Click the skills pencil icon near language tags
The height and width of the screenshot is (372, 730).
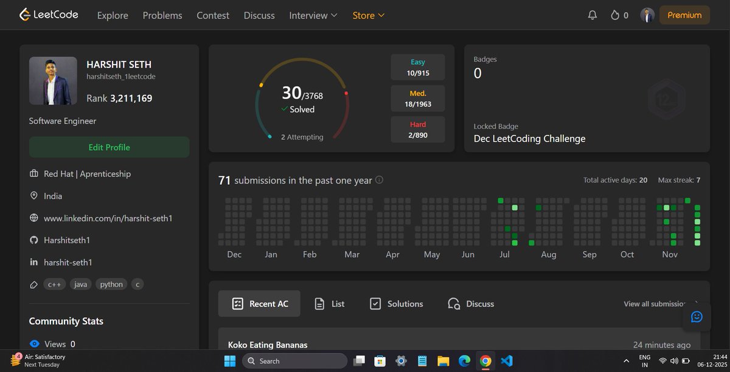(x=34, y=284)
